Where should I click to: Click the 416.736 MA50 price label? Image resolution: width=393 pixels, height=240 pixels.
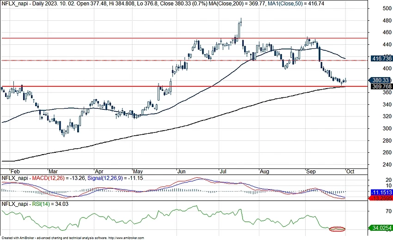381,59
